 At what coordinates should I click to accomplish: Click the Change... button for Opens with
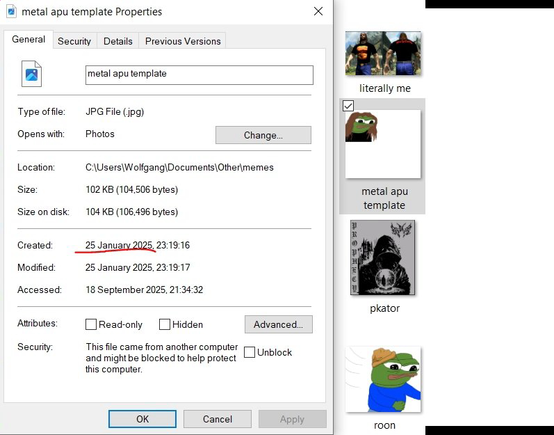(263, 135)
